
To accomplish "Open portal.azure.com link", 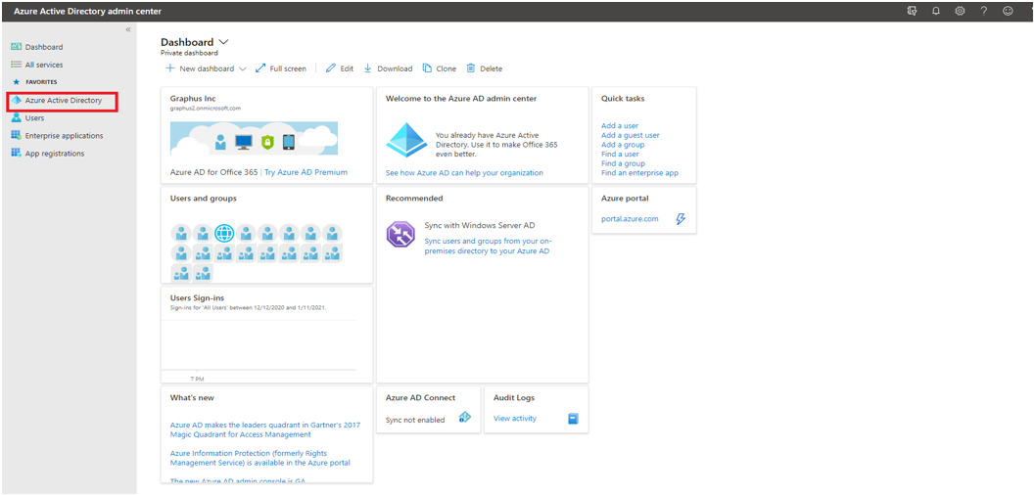I will click(x=630, y=219).
